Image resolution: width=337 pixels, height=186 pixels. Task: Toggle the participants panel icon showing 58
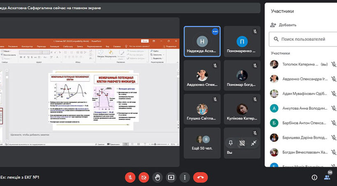coord(327,177)
